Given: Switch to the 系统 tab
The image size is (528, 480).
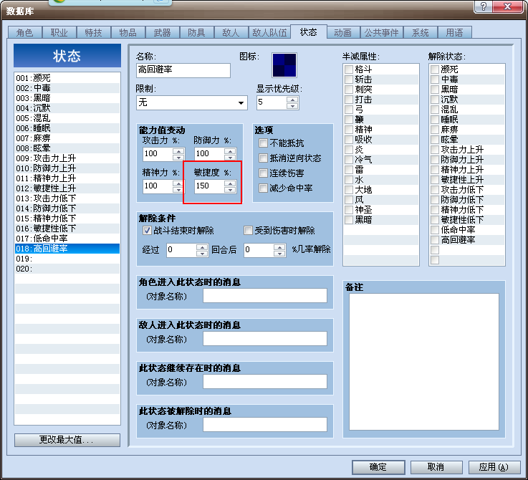Looking at the screenshot, I should tap(420, 33).
